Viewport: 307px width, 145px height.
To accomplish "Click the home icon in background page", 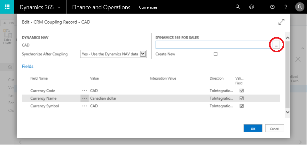I will [10, 67].
